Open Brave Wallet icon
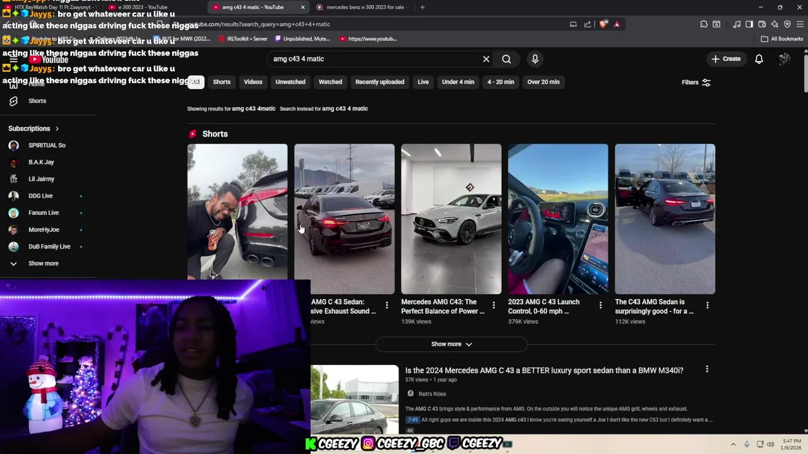Image resolution: width=808 pixels, height=454 pixels. [762, 24]
